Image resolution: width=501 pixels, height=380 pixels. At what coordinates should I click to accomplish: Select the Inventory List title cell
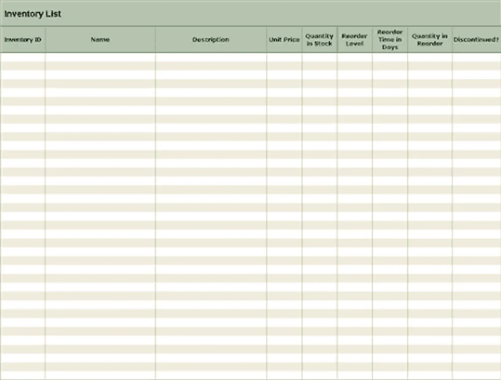tap(250, 14)
